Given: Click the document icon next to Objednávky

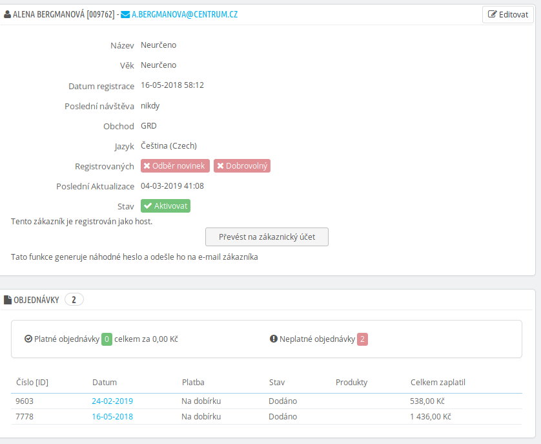Looking at the screenshot, I should 7,300.
